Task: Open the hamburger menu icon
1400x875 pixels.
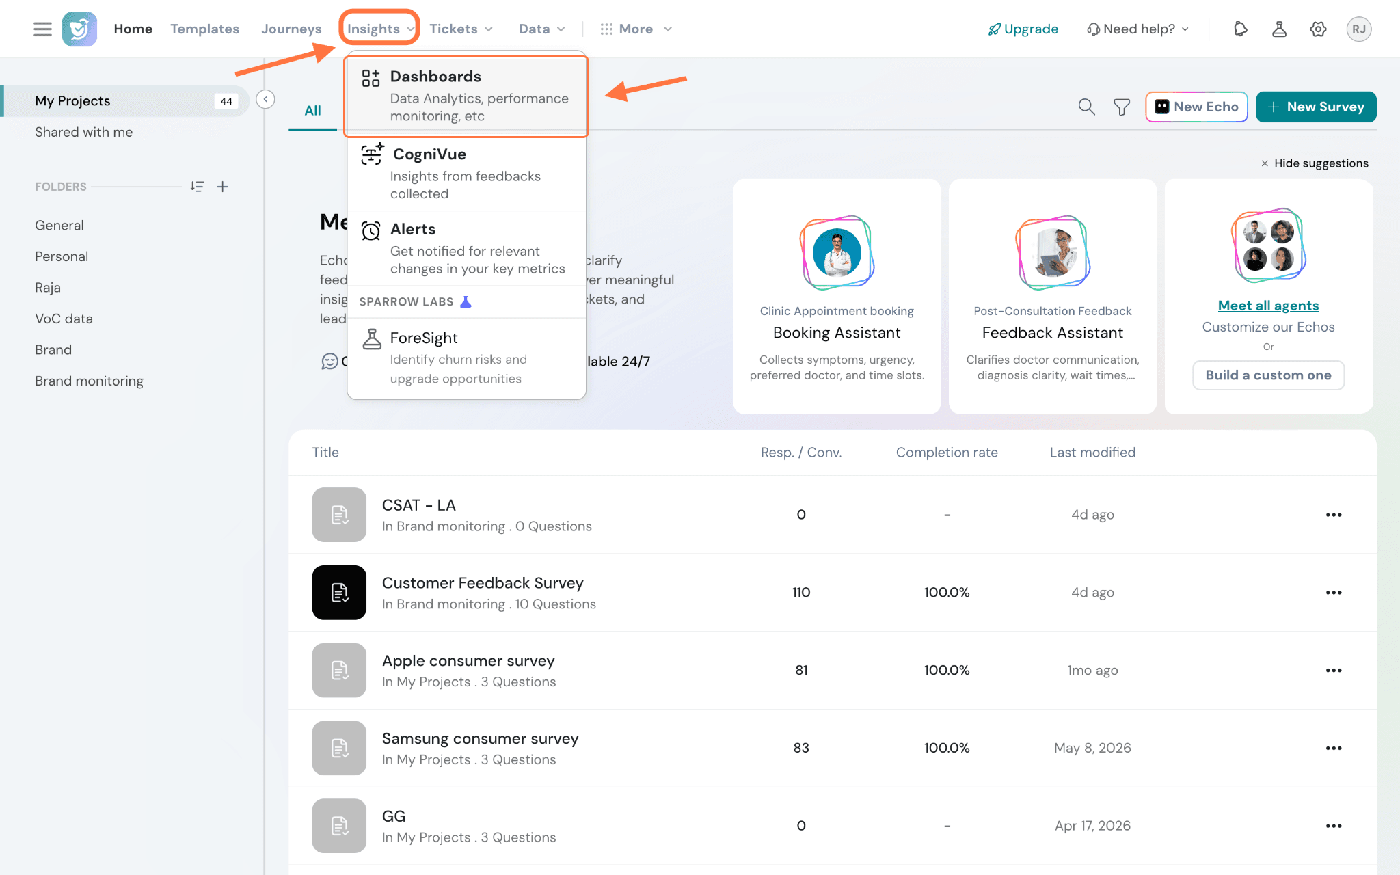Action: coord(42,29)
